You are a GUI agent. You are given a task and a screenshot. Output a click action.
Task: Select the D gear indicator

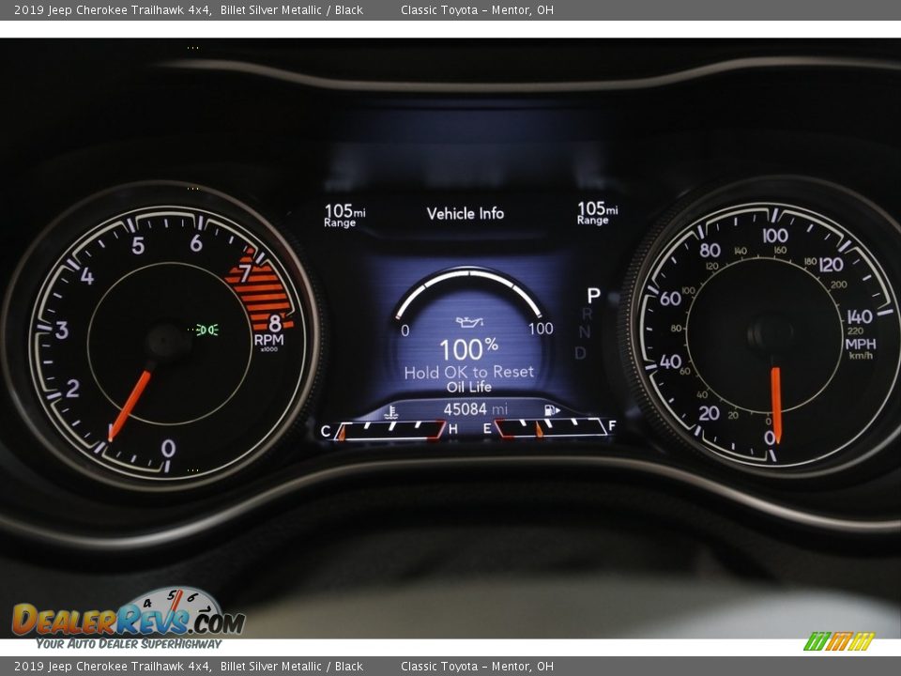(580, 353)
